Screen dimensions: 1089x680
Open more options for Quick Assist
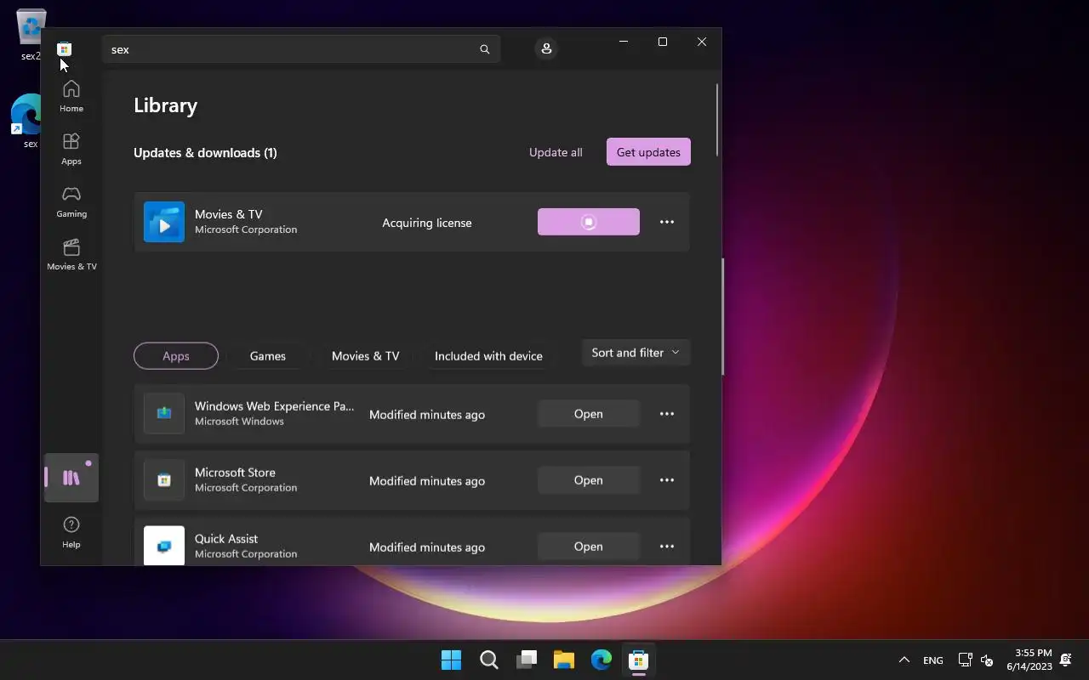[667, 547]
